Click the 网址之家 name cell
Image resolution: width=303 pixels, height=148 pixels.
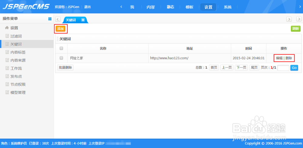(108, 58)
